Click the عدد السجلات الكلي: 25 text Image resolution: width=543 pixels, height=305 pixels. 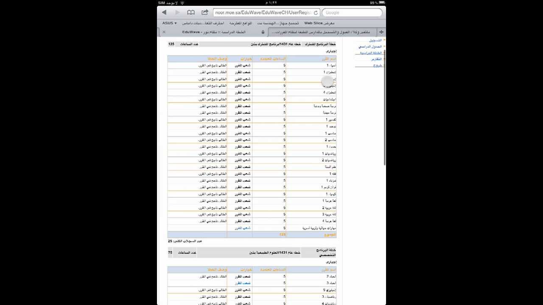point(185,241)
